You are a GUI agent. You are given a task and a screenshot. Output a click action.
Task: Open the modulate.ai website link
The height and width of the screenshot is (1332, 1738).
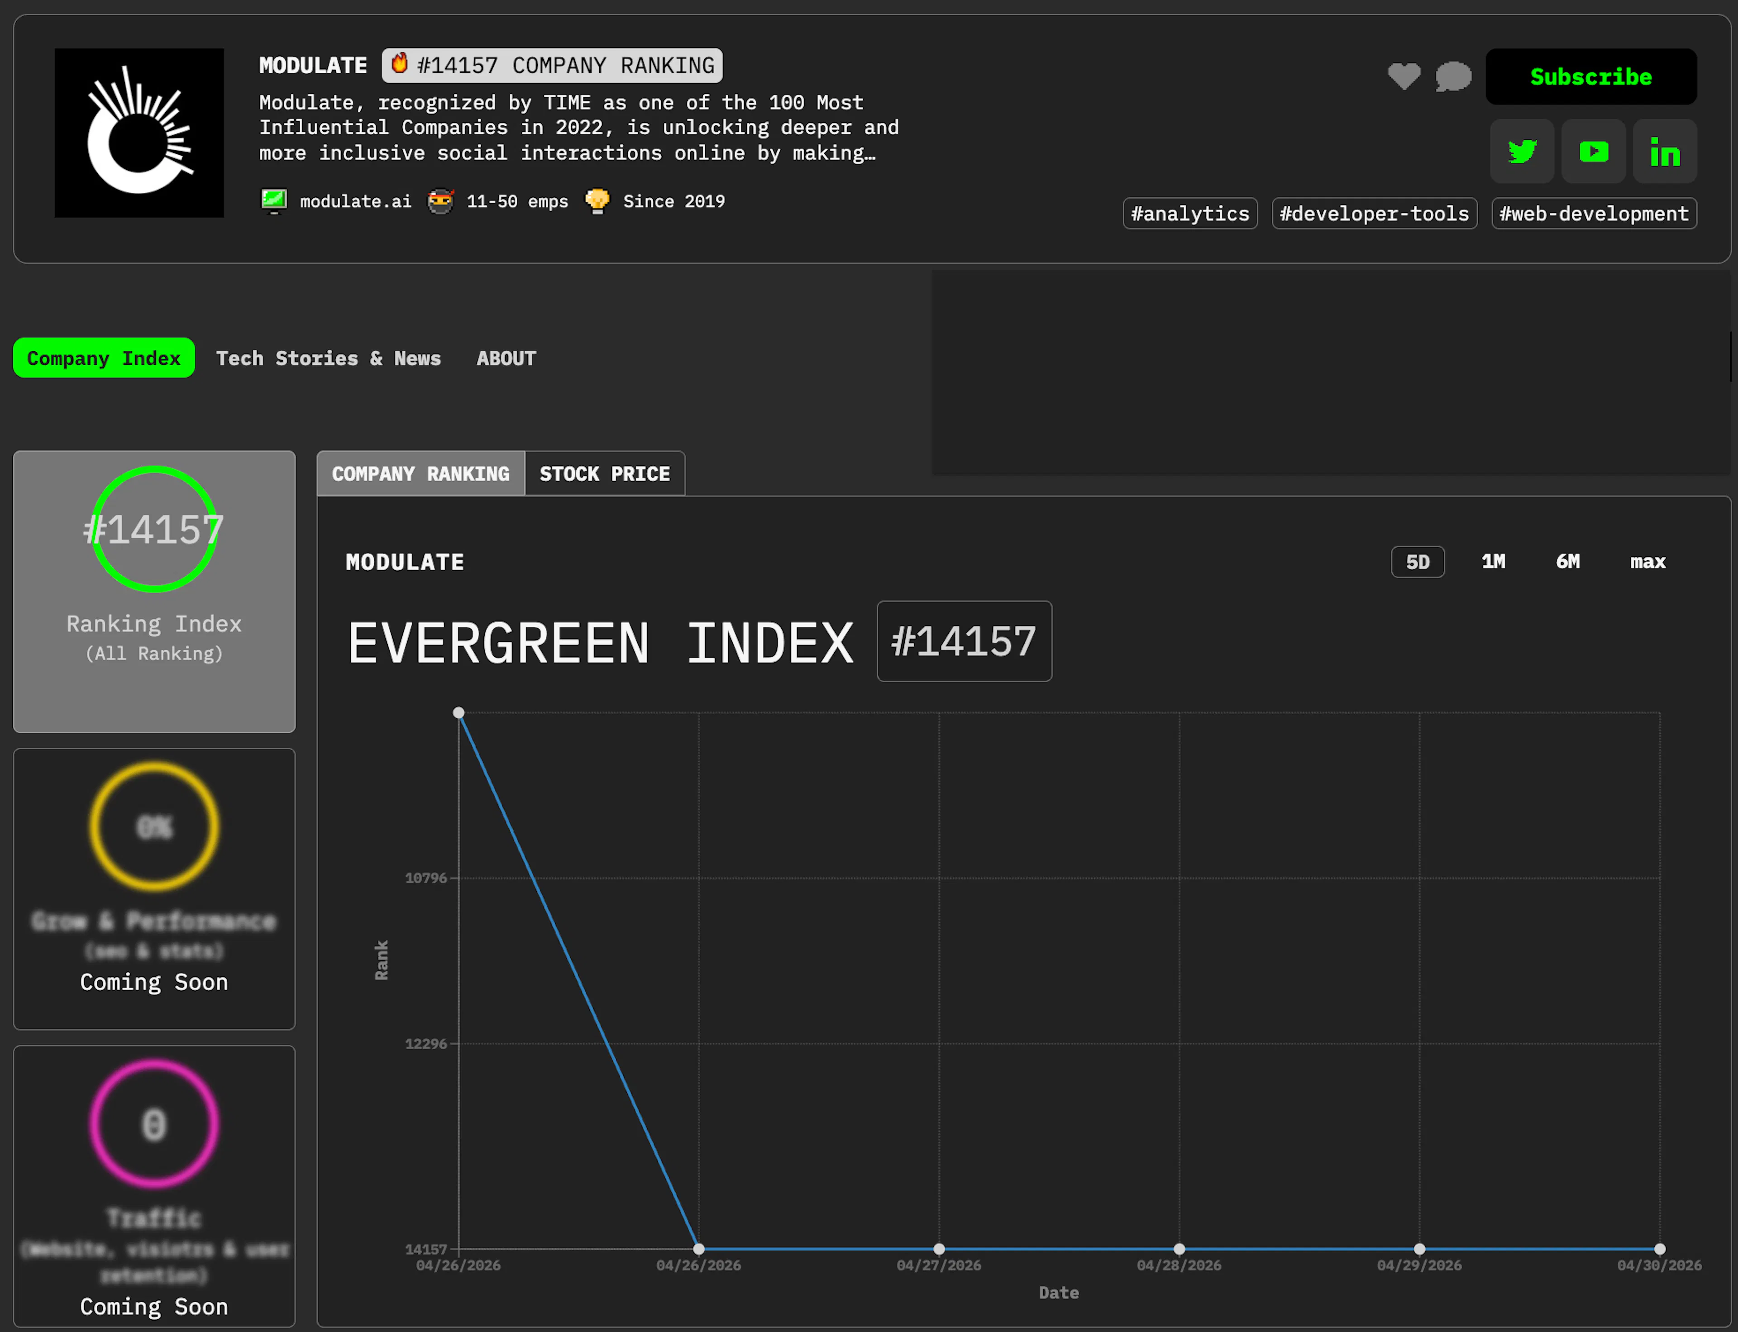point(355,201)
